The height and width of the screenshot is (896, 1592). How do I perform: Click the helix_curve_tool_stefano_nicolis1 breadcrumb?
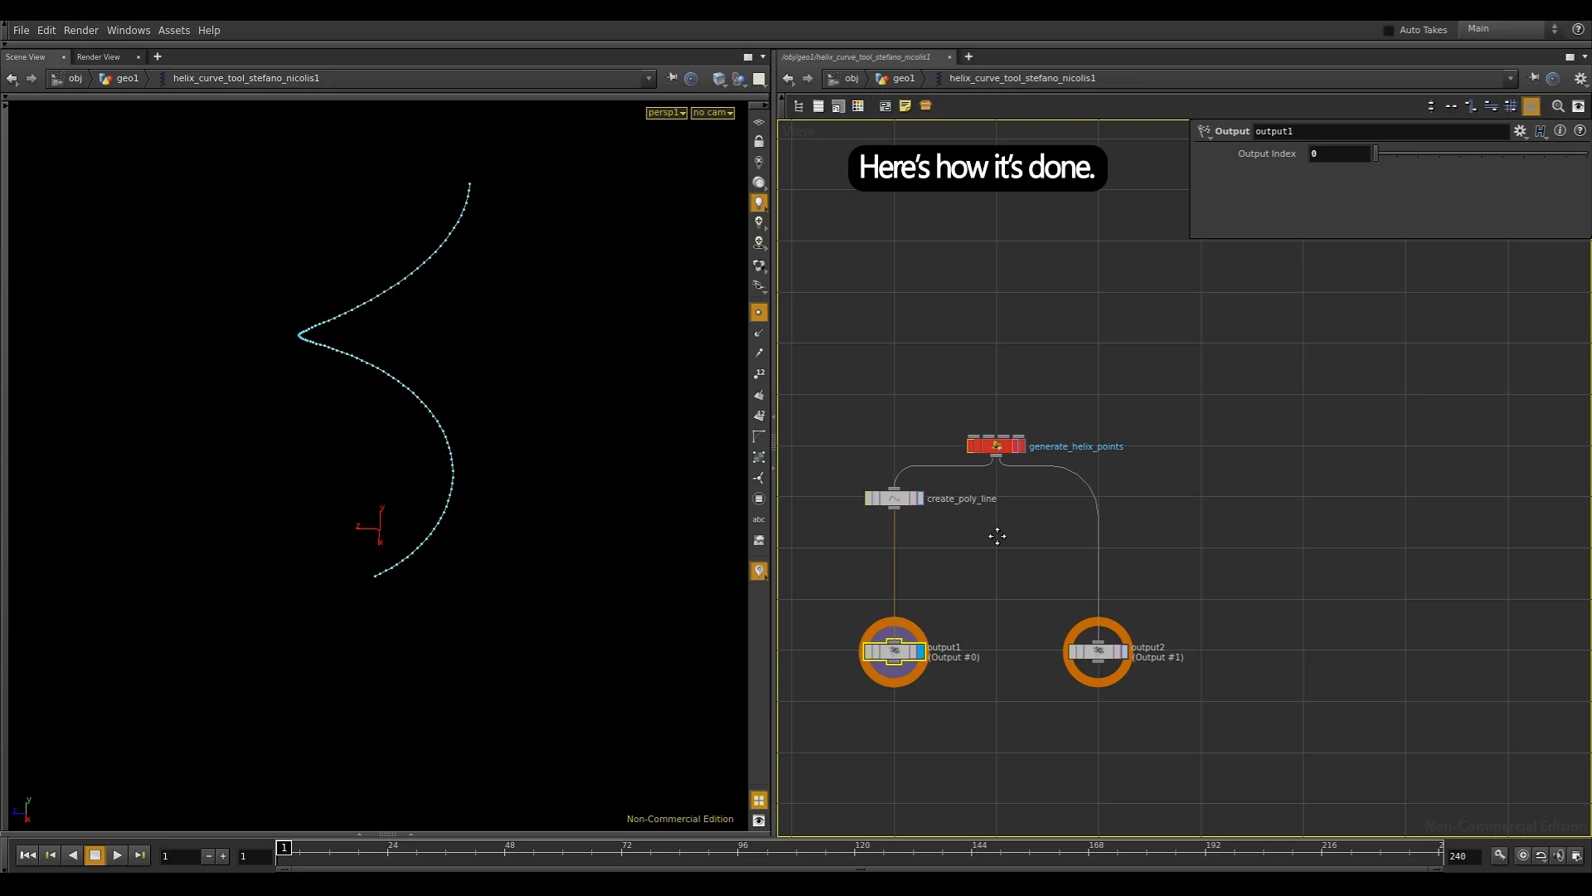coord(245,78)
